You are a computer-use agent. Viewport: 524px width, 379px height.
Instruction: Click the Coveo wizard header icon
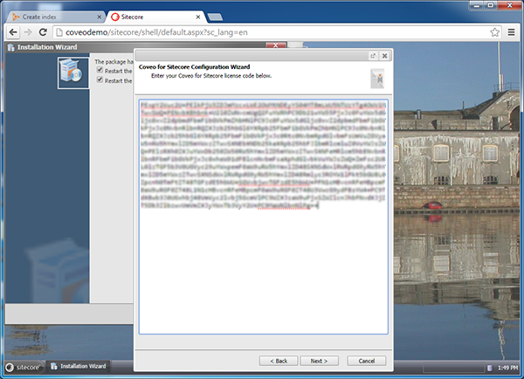377,79
